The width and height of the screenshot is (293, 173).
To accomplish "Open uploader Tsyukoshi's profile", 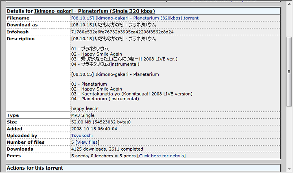I will (x=82, y=136).
